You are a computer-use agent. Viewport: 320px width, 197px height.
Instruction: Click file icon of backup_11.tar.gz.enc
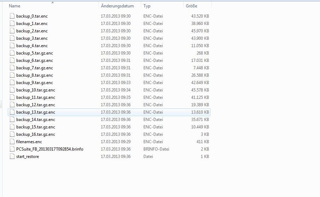point(12,97)
